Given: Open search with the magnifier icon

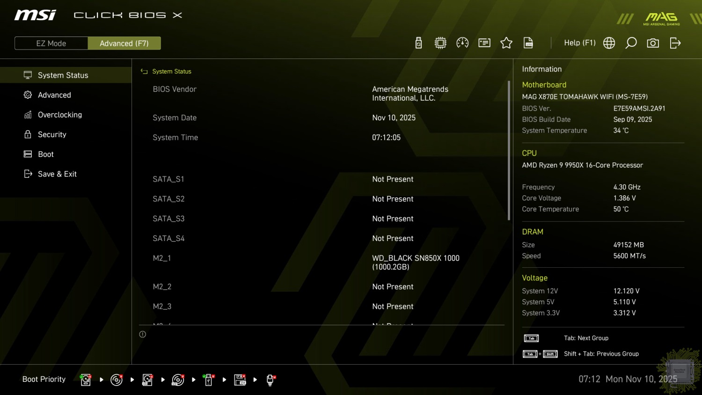Looking at the screenshot, I should point(631,43).
